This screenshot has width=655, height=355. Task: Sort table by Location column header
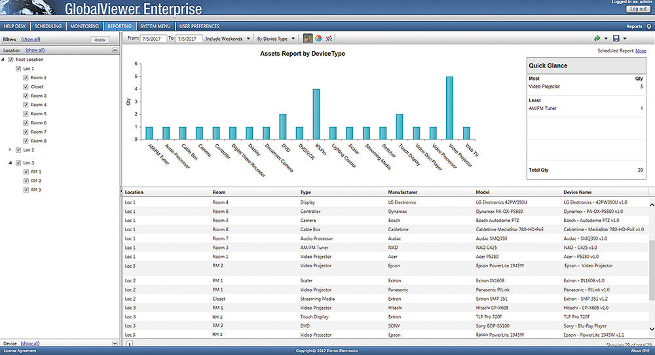pos(134,192)
